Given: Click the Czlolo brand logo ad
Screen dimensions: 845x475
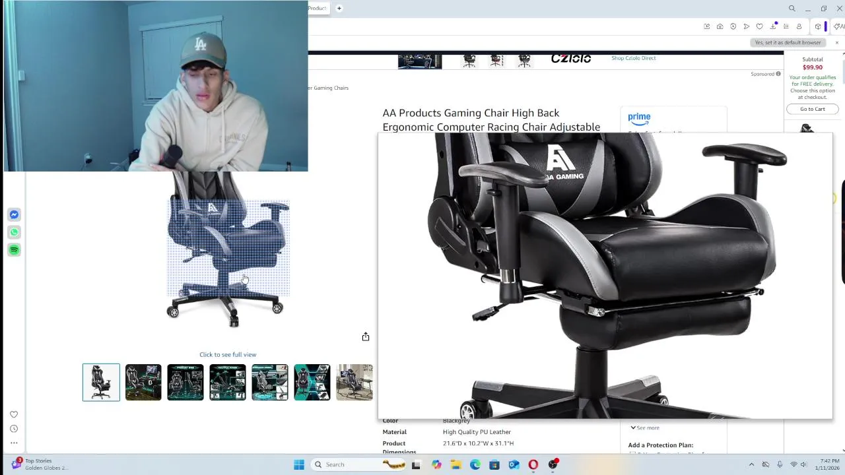Looking at the screenshot, I should click(571, 58).
